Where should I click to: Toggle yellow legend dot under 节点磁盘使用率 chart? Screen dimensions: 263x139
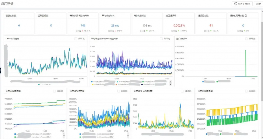click(235, 134)
